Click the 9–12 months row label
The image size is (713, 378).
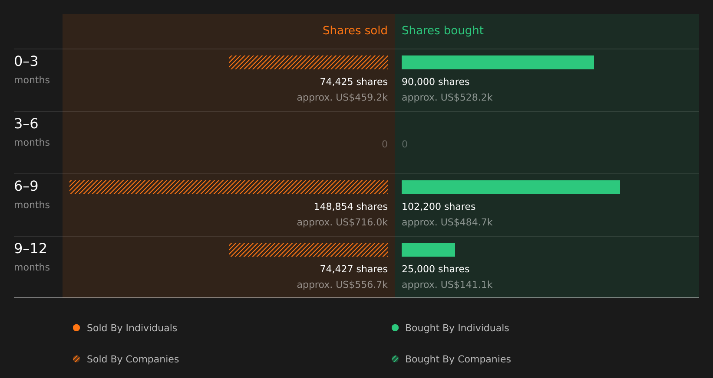pos(32,257)
